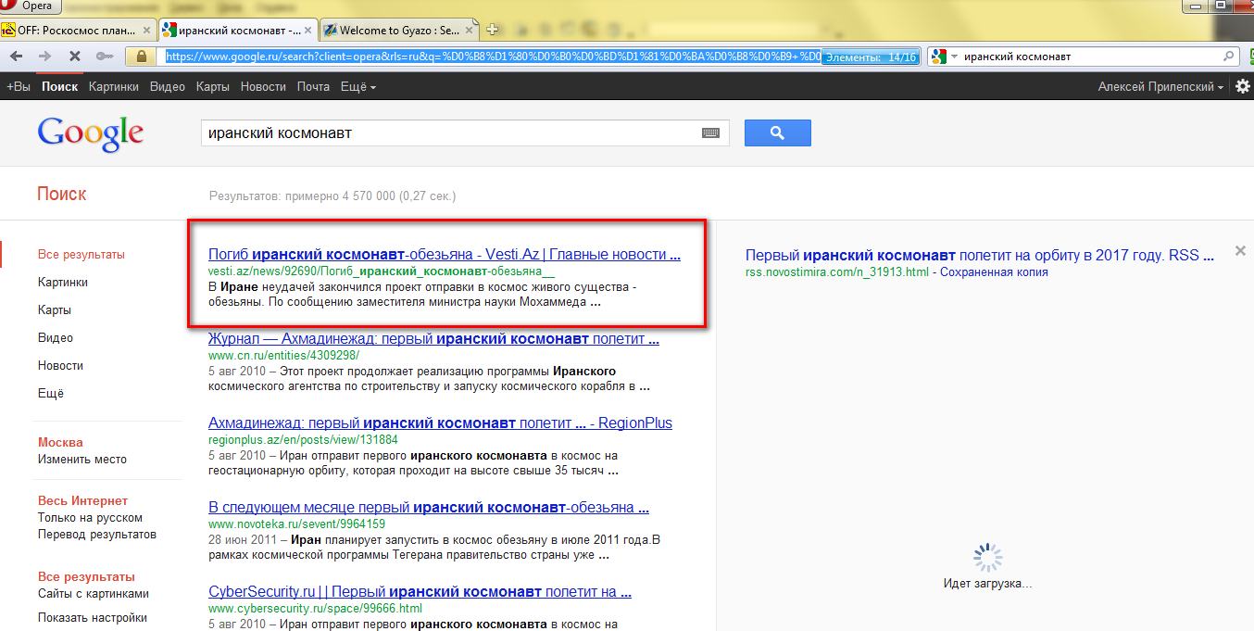Select 'Новости' in the left sidebar

click(60, 365)
